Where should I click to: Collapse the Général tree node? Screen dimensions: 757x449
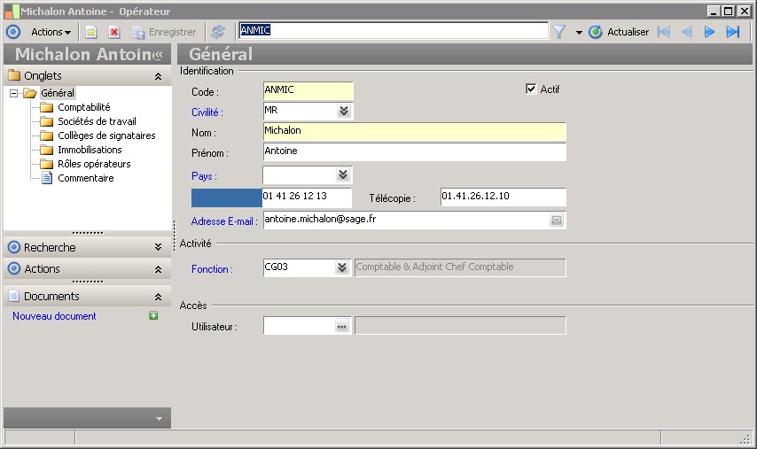(13, 93)
